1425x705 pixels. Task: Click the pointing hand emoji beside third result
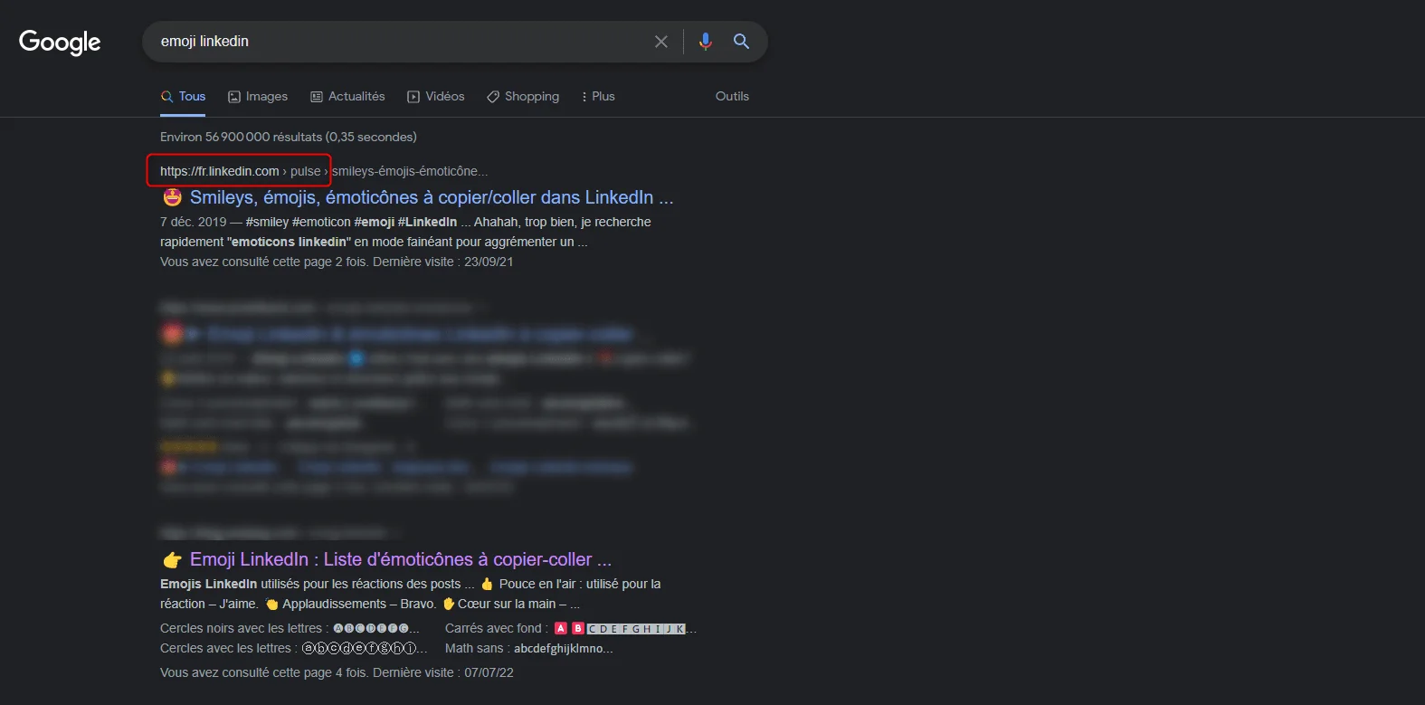click(172, 560)
